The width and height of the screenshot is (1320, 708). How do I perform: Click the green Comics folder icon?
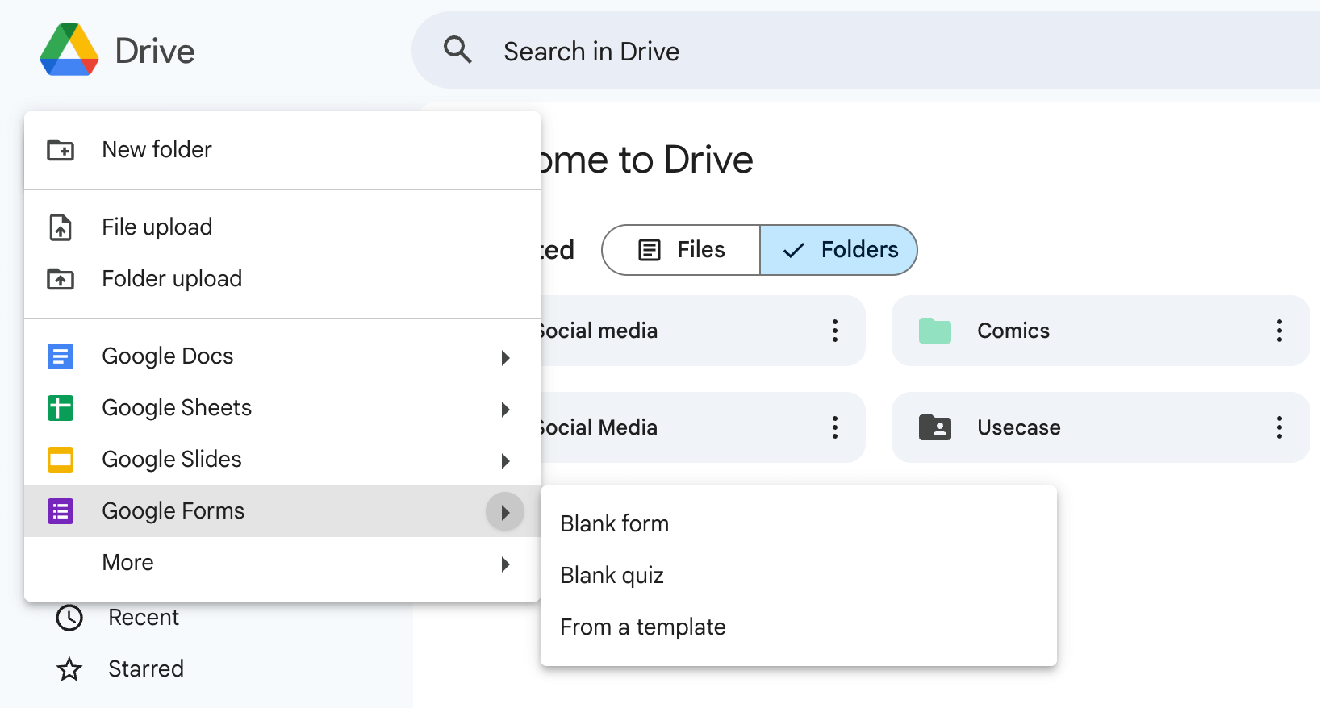click(x=935, y=331)
